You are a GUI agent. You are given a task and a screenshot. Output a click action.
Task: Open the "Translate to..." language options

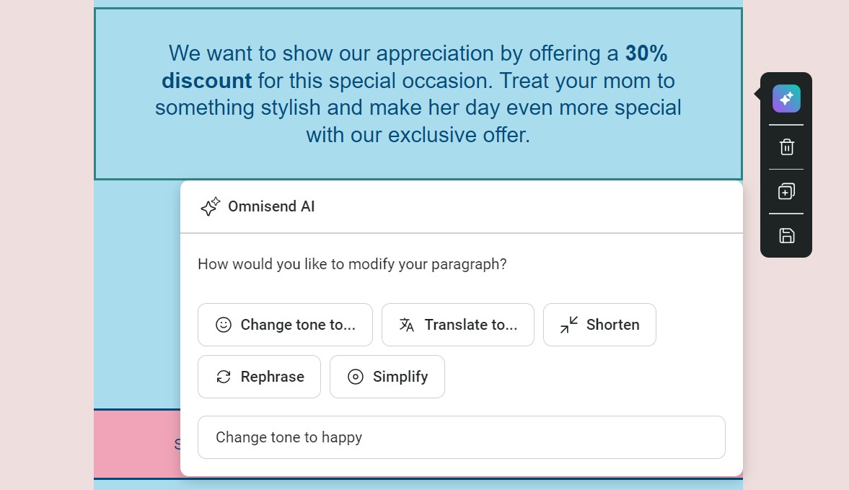(458, 325)
